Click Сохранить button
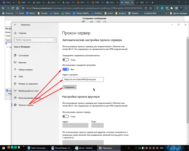The image size is (189, 151). click(69, 87)
